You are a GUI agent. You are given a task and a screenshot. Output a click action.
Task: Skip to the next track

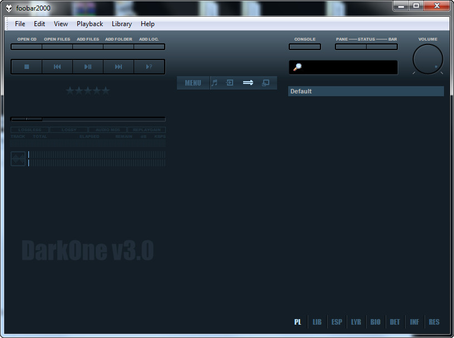pyautogui.click(x=119, y=67)
